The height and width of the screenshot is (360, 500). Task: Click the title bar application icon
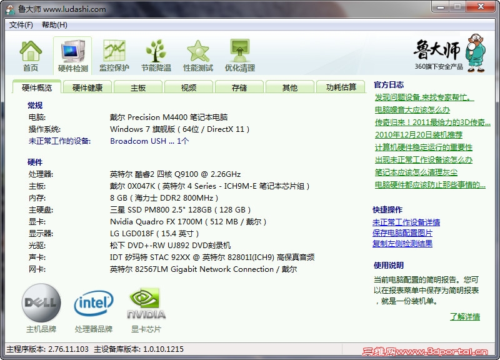pos(11,9)
